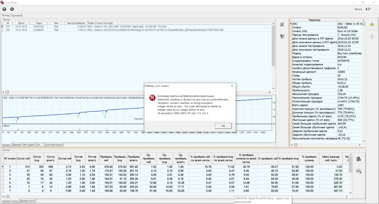Click the Выход exit label

[358, 9]
